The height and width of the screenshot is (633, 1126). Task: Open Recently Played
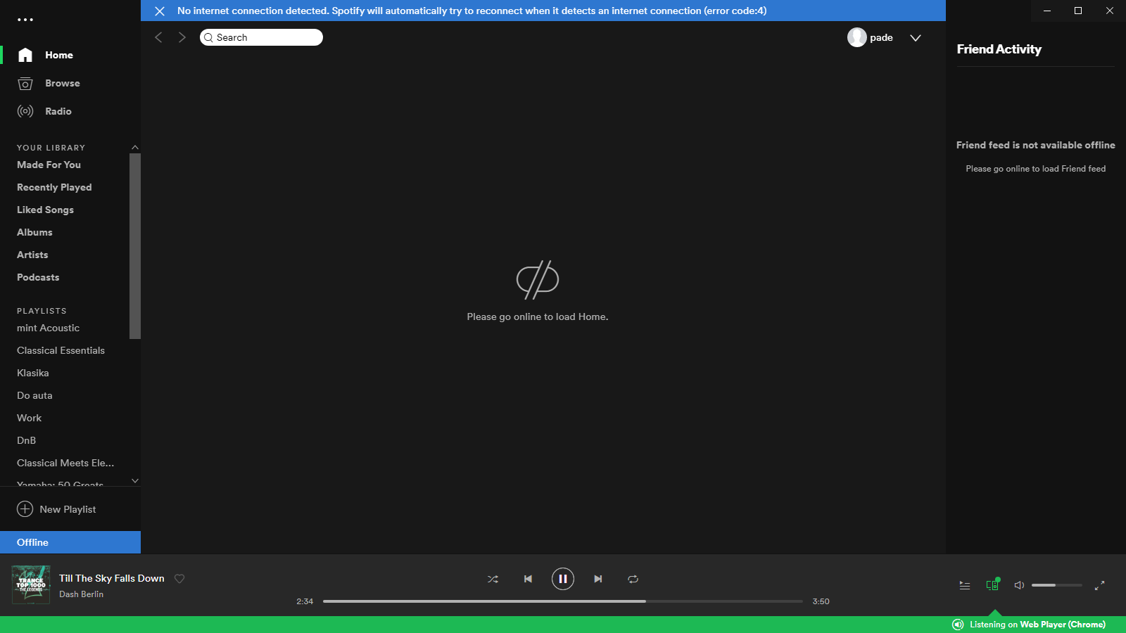54,187
